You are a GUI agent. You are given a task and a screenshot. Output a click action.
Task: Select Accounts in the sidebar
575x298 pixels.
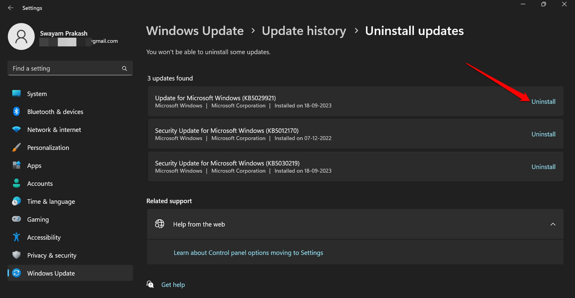coord(70,183)
